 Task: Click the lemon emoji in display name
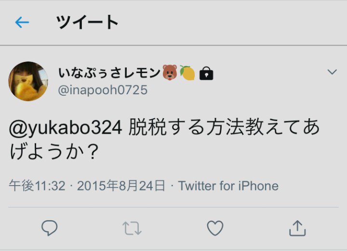pyautogui.click(x=187, y=73)
